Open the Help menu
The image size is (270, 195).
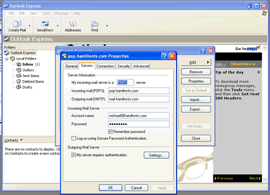(77, 14)
